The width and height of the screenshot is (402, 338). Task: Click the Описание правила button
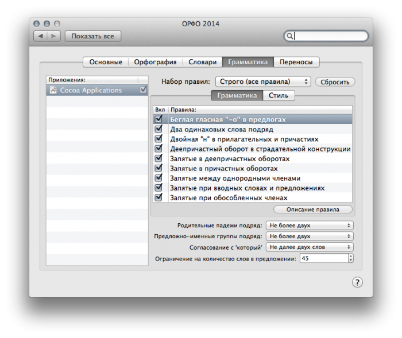tap(313, 209)
